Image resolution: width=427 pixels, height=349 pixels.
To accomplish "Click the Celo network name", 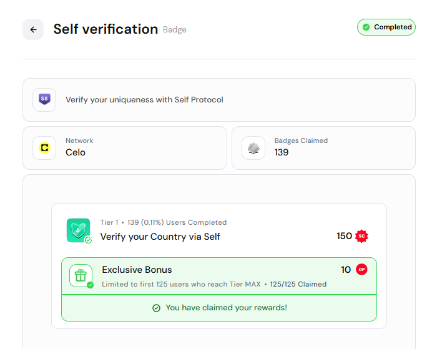I will (x=76, y=152).
